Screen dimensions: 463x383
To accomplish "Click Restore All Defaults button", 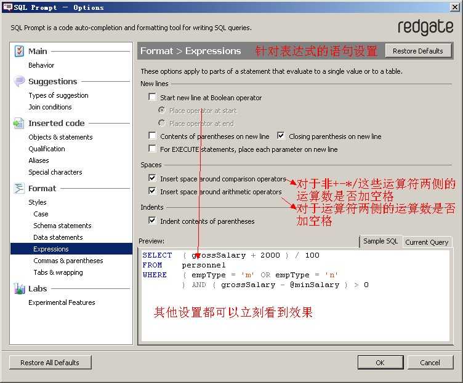I will tap(50, 363).
